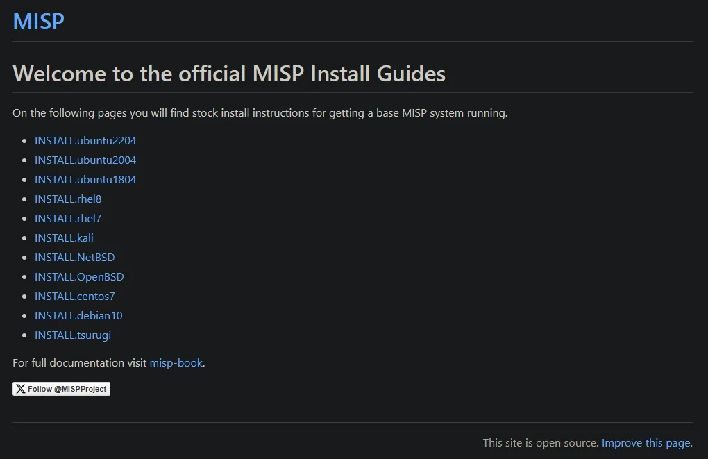Open the INSTALL.rhel7 install guide
Viewport: 708px width, 459px height.
67,218
